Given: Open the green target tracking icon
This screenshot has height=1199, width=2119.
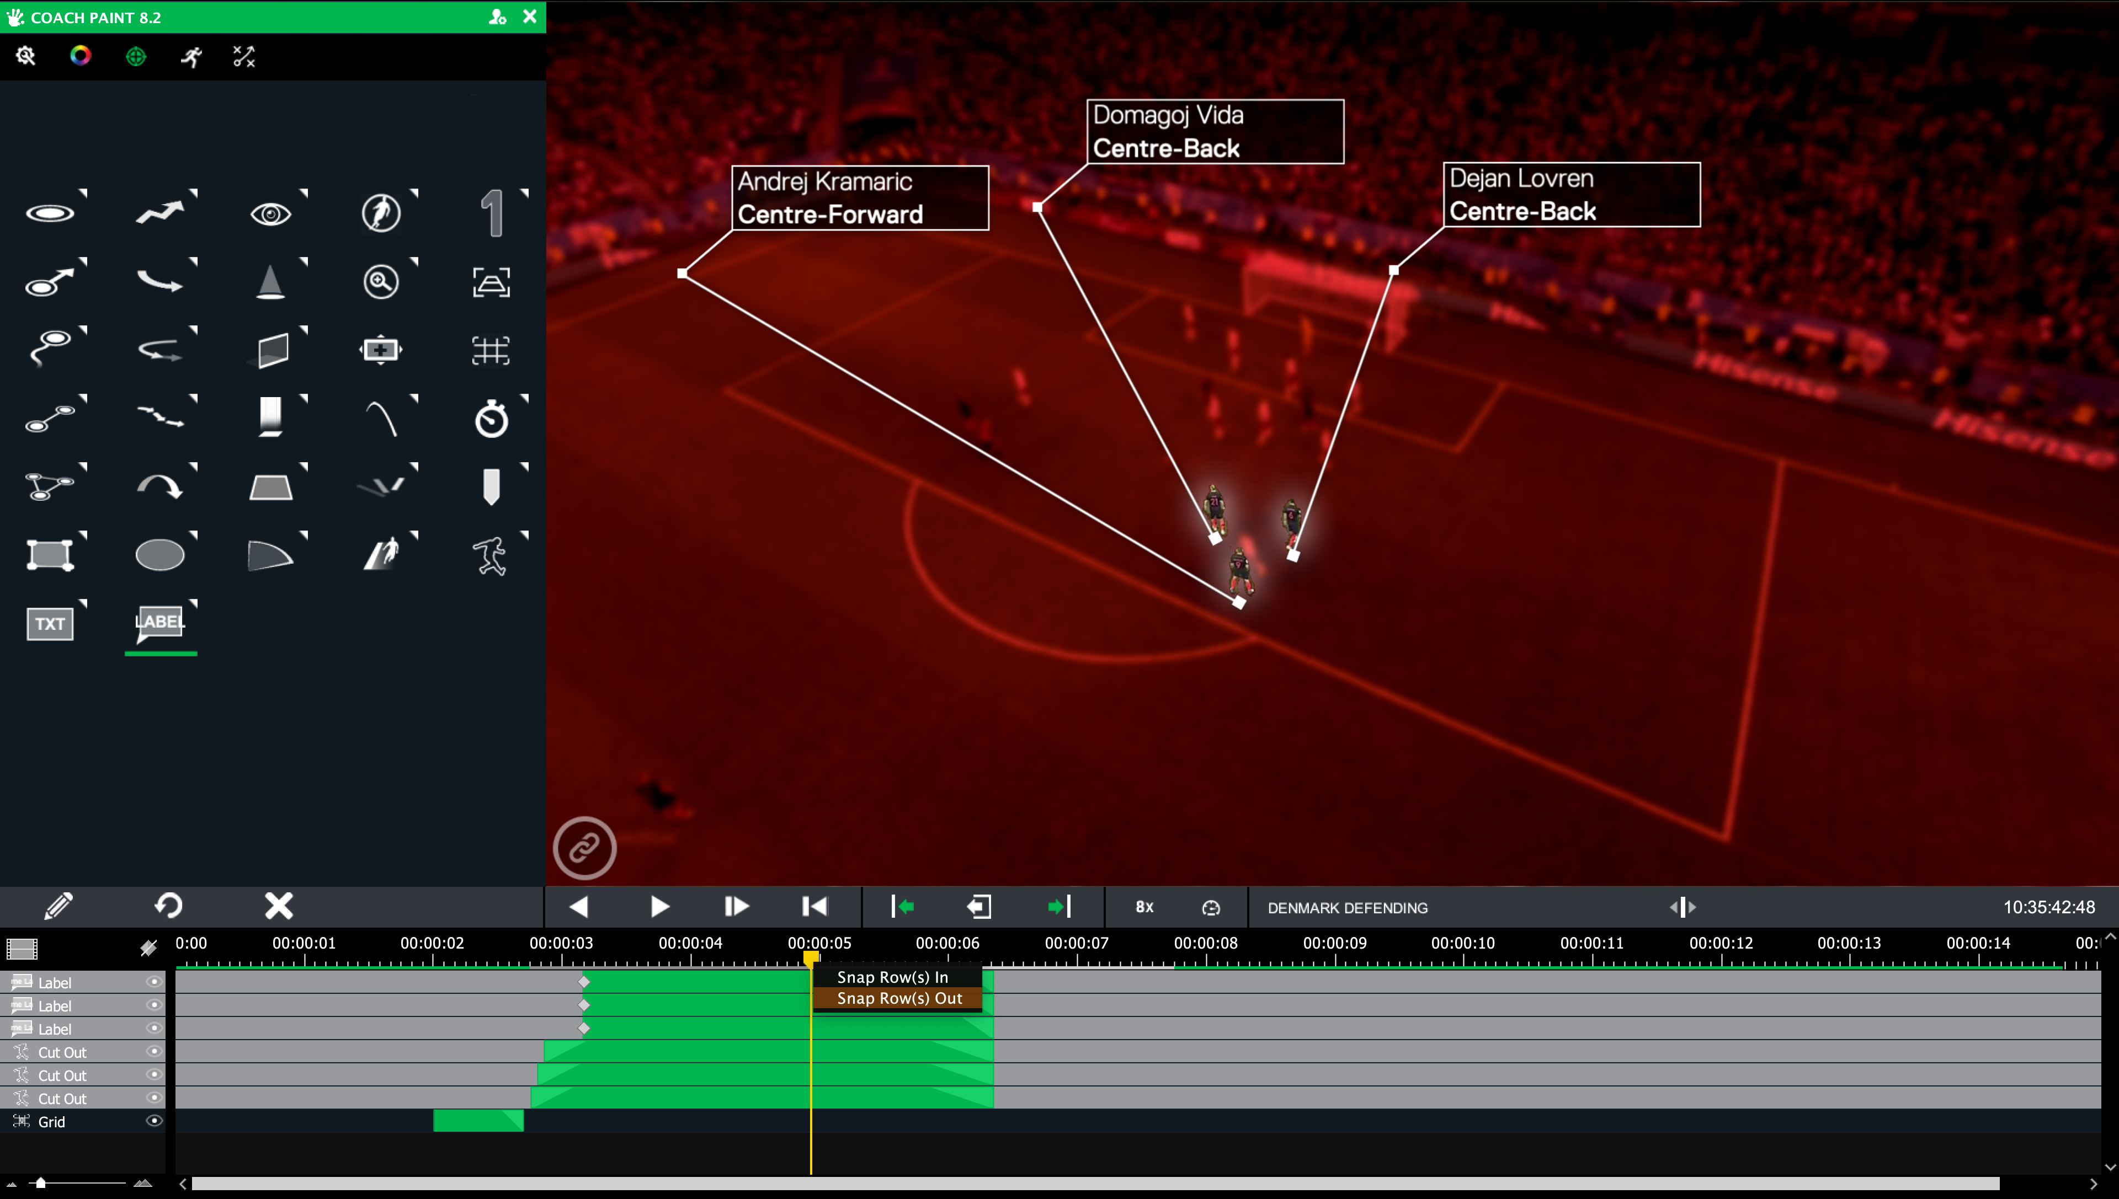Looking at the screenshot, I should [136, 56].
